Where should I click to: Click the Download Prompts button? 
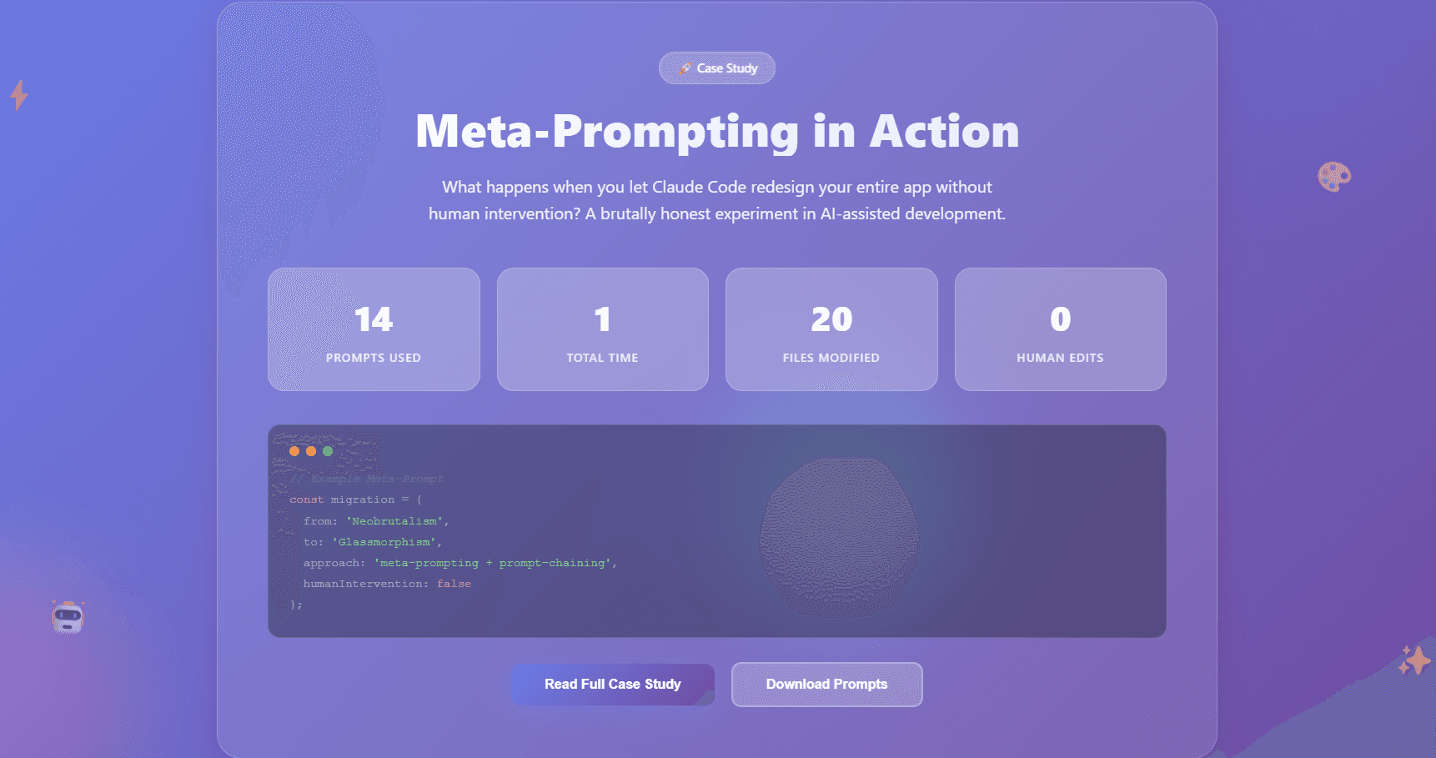coord(826,684)
